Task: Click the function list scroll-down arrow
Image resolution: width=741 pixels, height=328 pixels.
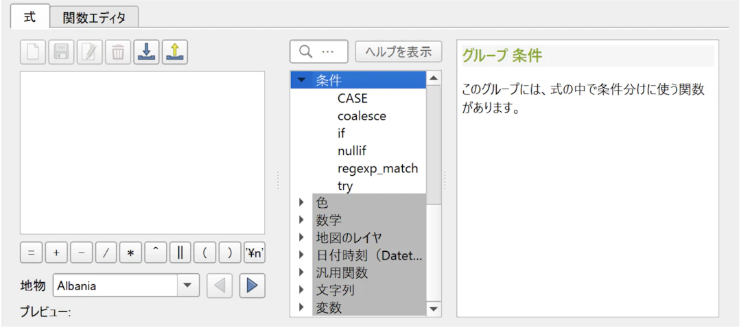Action: (x=433, y=309)
